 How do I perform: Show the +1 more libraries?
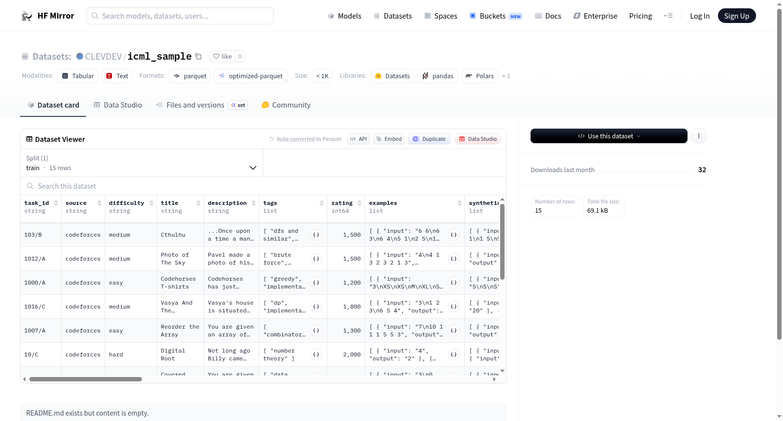tap(506, 76)
